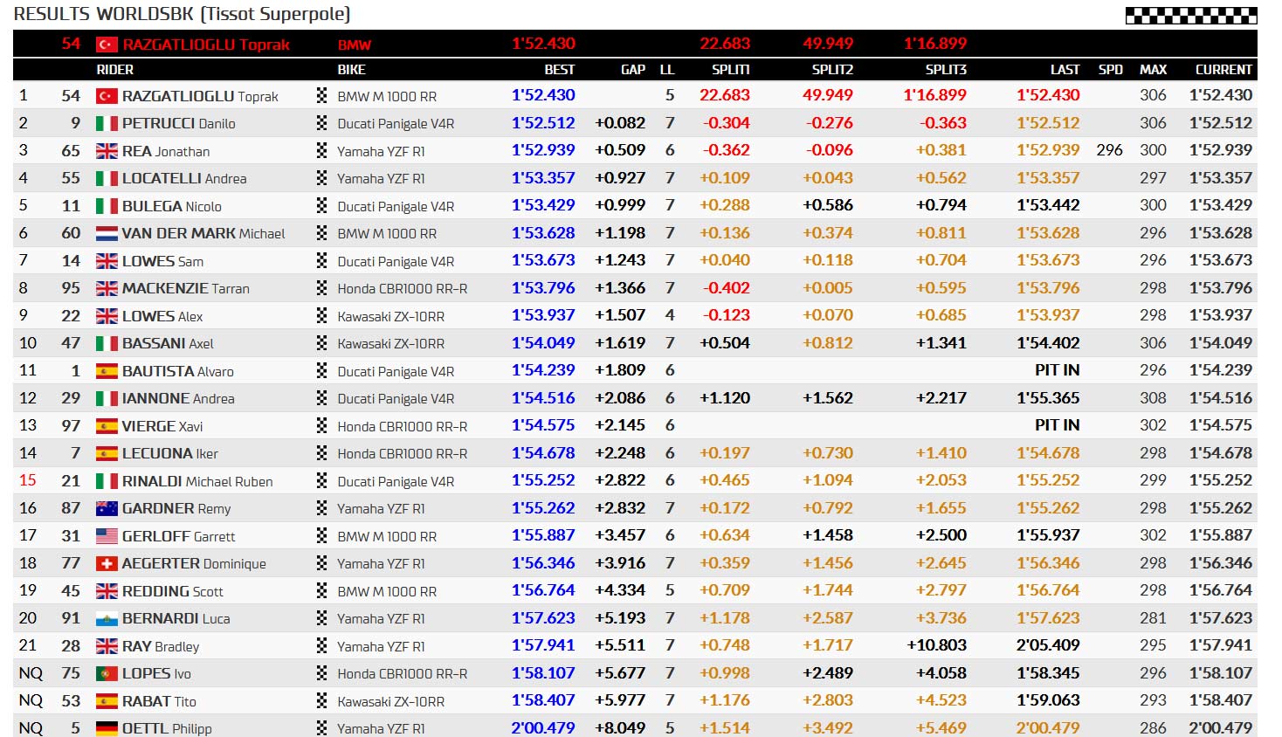Click the gap value +1.198
Screen dimensions: 1282x737
click(620, 233)
